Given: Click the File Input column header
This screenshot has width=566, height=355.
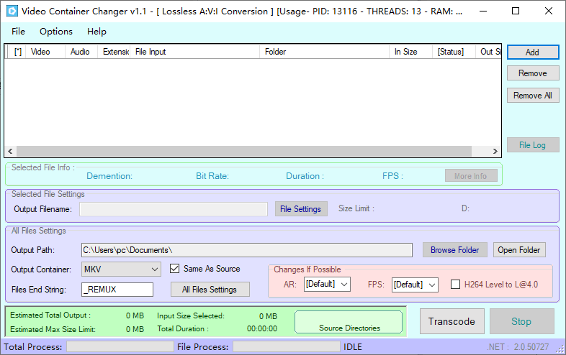Looking at the screenshot, I should [x=195, y=52].
